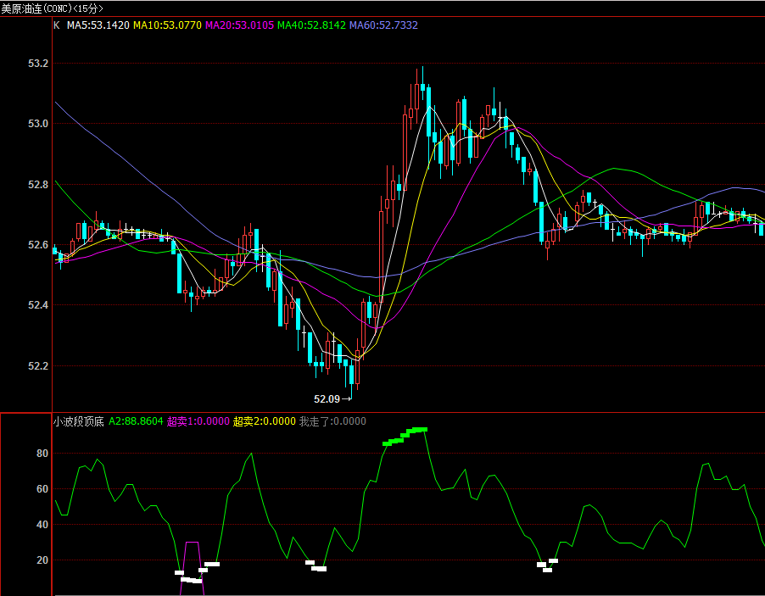
Task: Click the 超卖2:0.0000 indicator value
Action: point(265,421)
